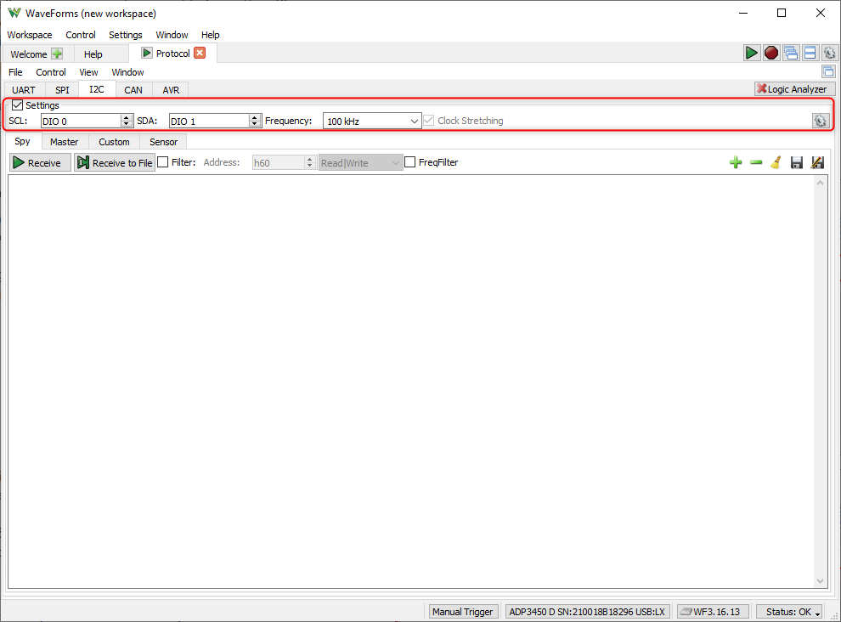Open the top-right workspace gear options

(829, 53)
